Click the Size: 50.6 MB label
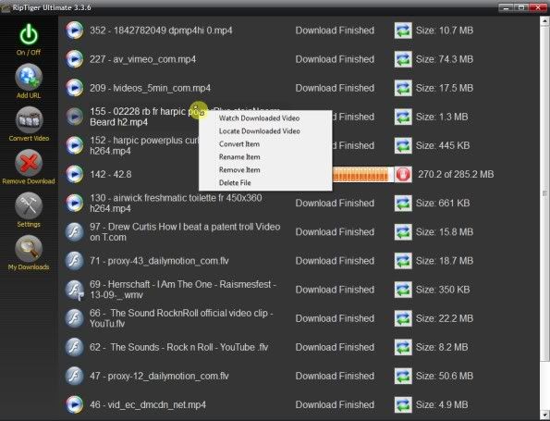 445,376
